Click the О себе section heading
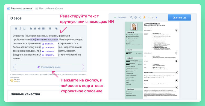 click(16, 18)
